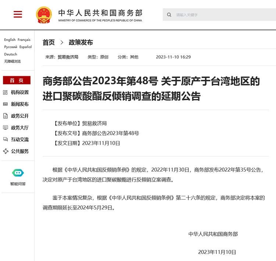Open 政务公开 menu item
Viewport: 276px width, 261px height.
click(x=20, y=116)
